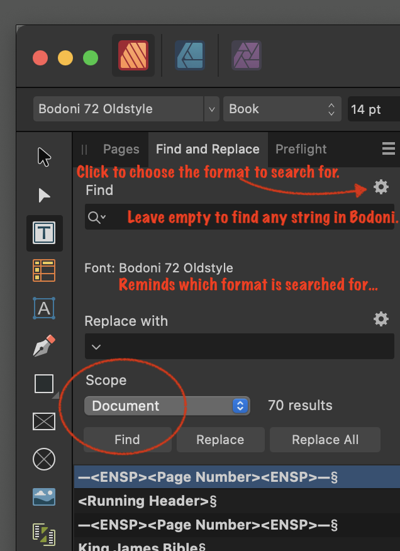
Task: Open the Replace format gear settings
Action: pos(381,319)
